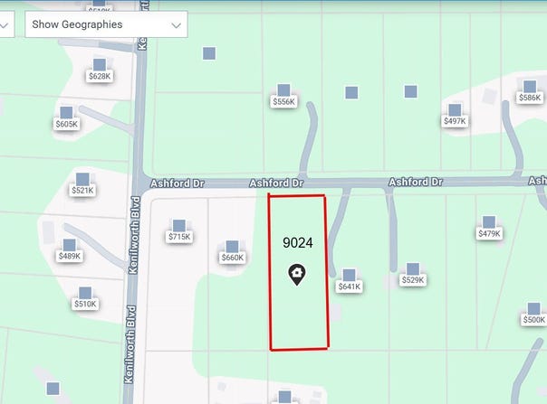Click the Kenilworth Blvd label near the bottom edge
This screenshot has height=404, width=547.
pos(130,344)
